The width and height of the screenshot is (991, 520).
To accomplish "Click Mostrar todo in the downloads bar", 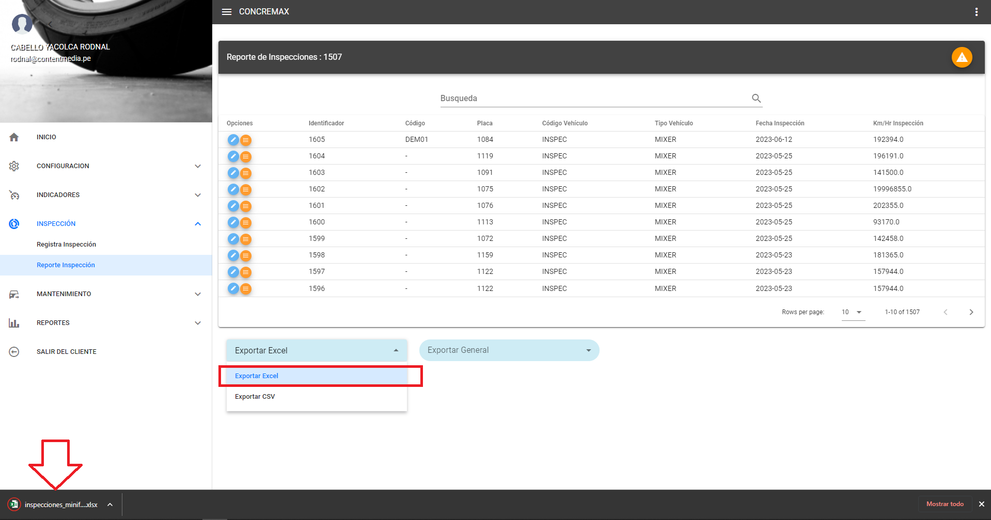I will pos(945,504).
